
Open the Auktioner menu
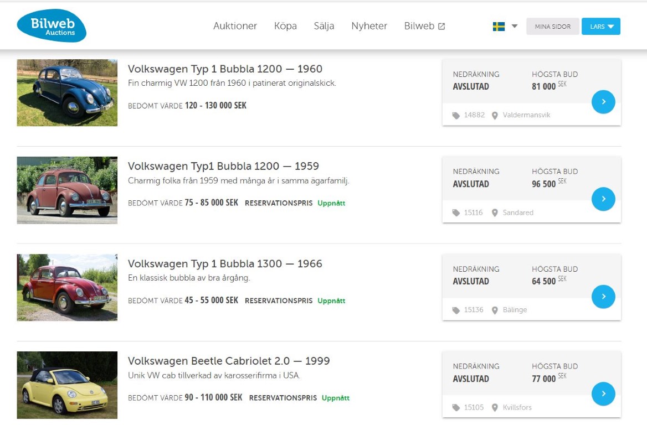click(235, 26)
